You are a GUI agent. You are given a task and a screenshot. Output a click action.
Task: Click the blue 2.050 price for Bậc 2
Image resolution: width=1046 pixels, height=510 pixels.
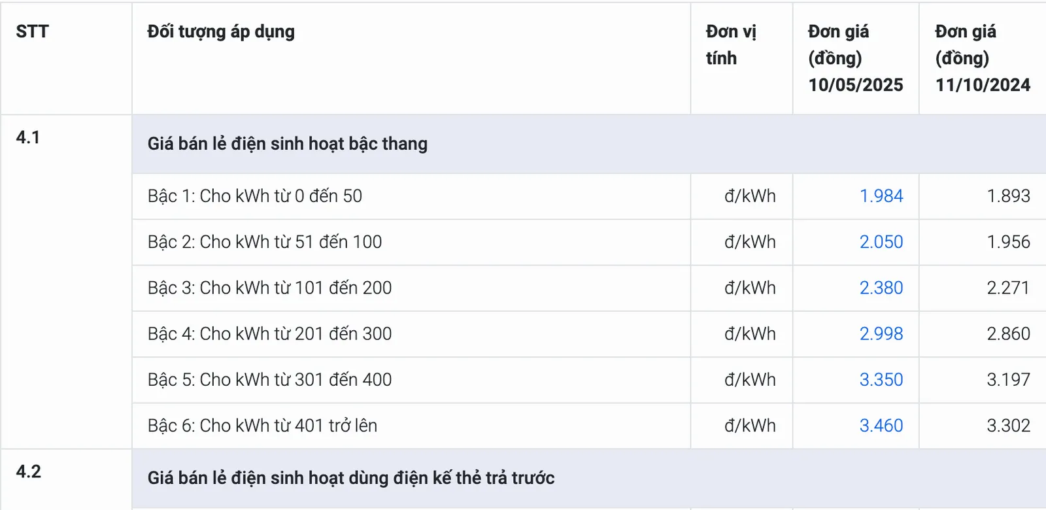pos(881,242)
